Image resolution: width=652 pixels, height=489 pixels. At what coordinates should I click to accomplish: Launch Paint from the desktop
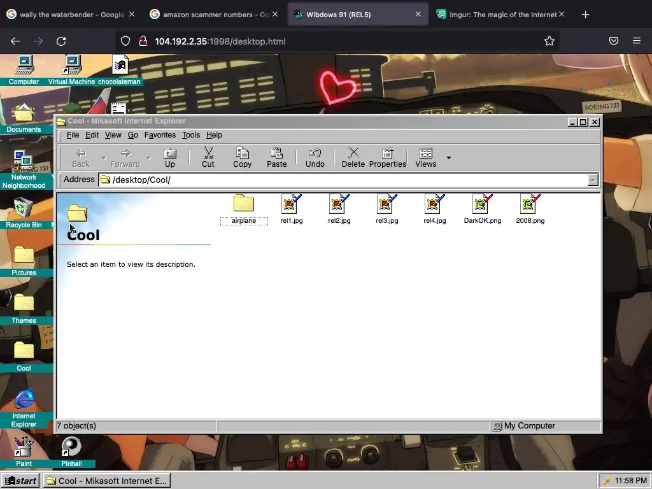pos(24,452)
